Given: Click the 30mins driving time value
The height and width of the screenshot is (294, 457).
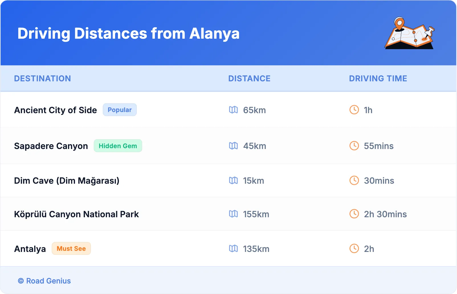Looking at the screenshot, I should [379, 181].
